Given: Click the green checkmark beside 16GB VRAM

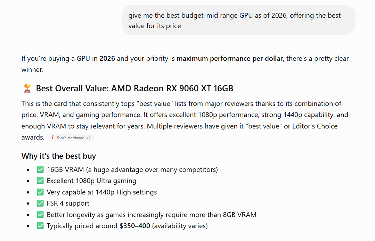Looking at the screenshot, I should 40,169.
